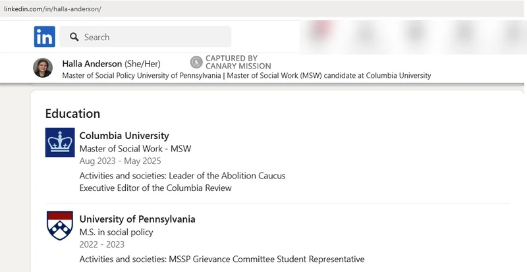
Task: Click the browser address bar URL
Action: (x=53, y=9)
